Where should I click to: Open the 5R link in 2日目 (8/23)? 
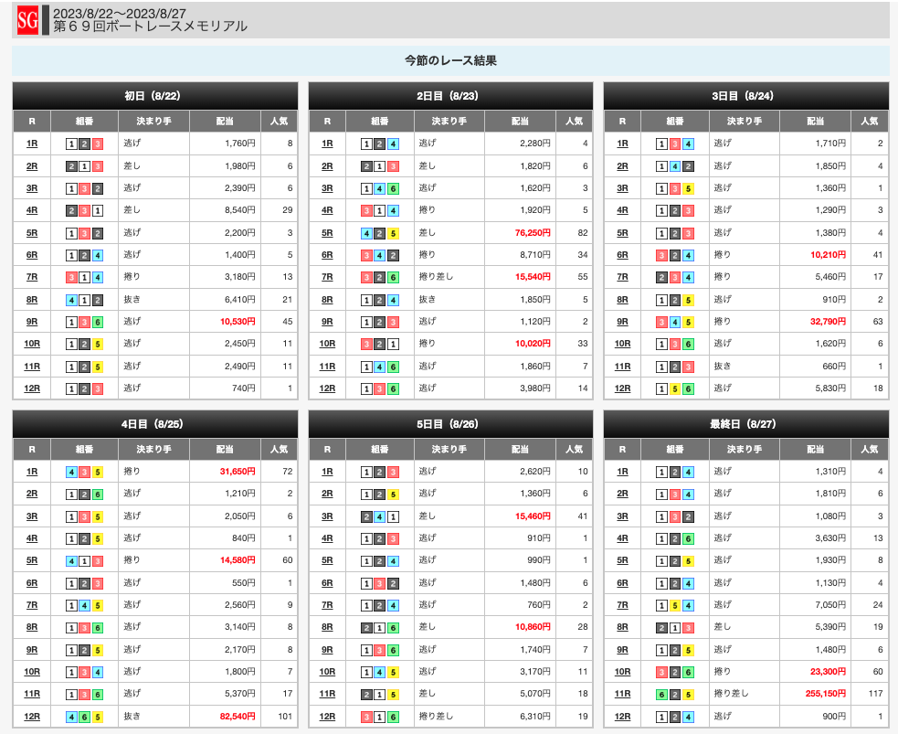327,232
